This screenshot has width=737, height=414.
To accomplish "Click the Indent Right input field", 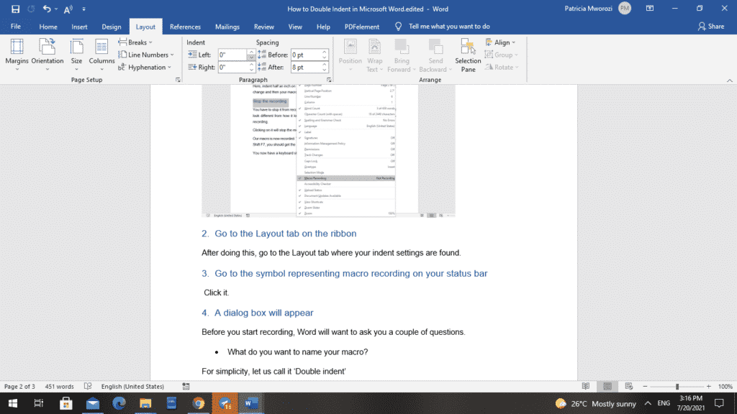I will coord(232,67).
